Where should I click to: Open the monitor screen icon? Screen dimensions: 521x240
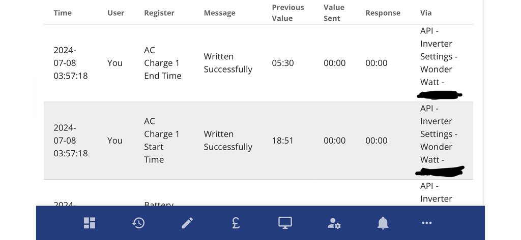[285, 223]
